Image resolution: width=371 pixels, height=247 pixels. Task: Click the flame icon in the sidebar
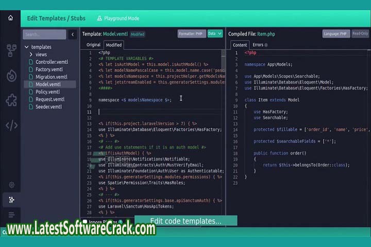click(11, 76)
